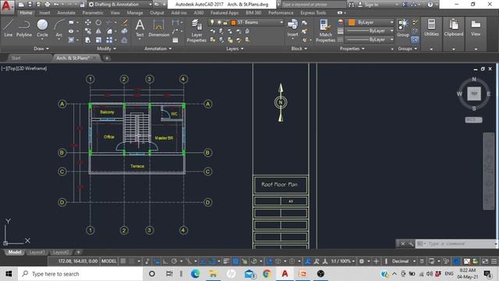Open the ByLayer lineweight dropdown

[370, 31]
